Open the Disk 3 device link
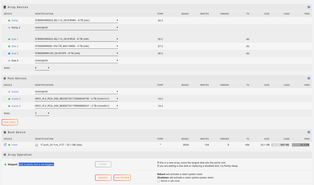314x185 pixels. point(15,54)
